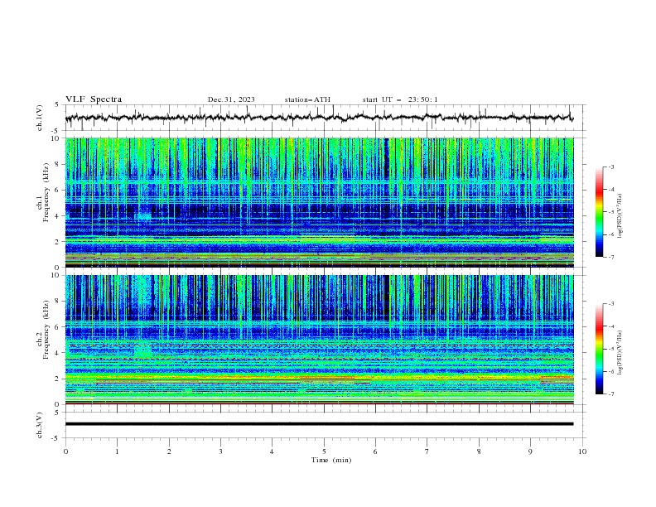Click the upper color bar "log(PSD)(V²/Hz)" label
Image resolution: width=656 pixels, height=507 pixels.
pyautogui.click(x=621, y=216)
